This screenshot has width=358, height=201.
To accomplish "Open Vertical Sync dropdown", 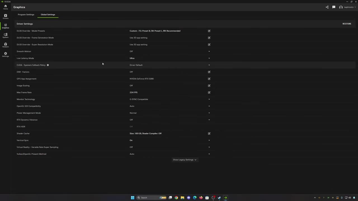I will tap(209, 140).
